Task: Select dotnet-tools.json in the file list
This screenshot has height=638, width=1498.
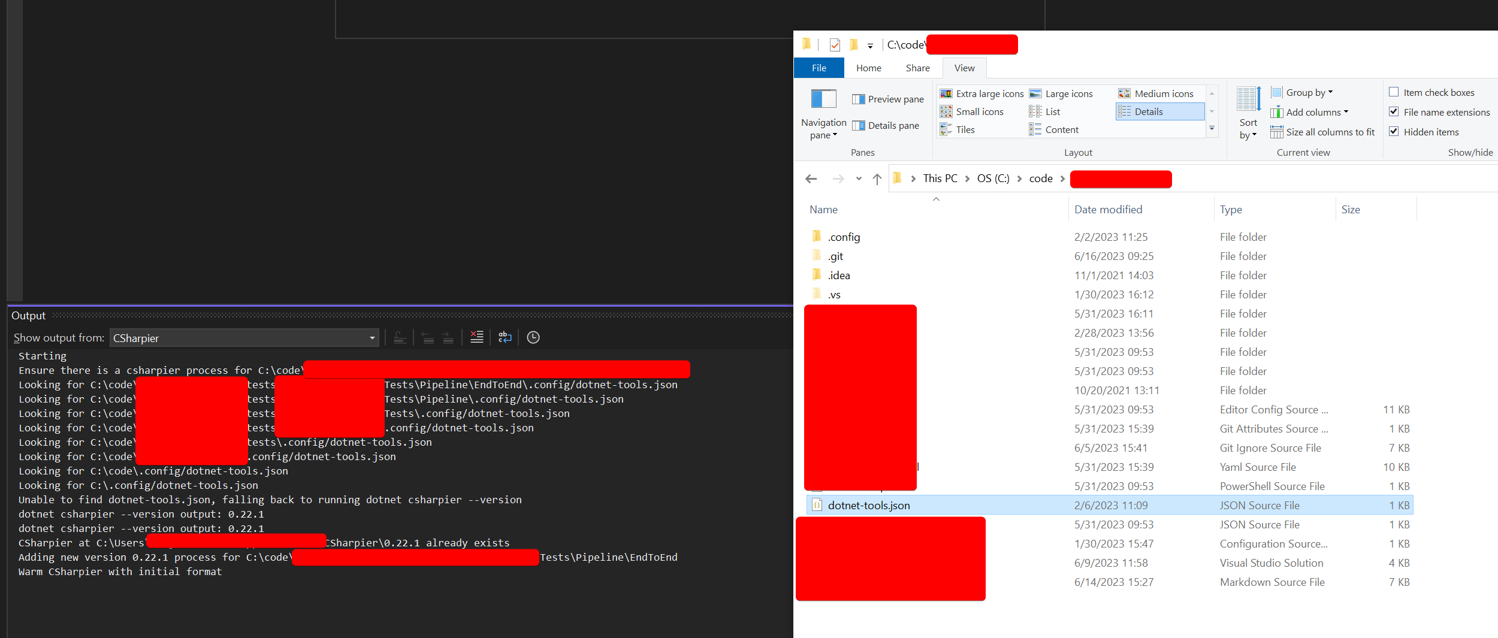Action: (869, 505)
